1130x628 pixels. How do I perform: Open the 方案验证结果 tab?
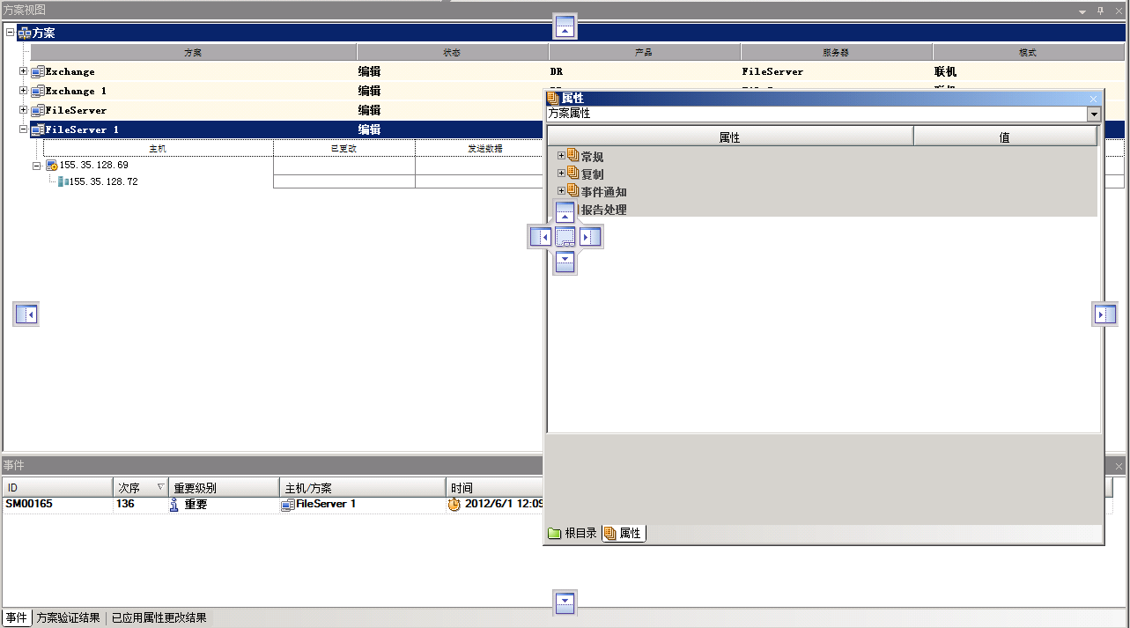68,618
